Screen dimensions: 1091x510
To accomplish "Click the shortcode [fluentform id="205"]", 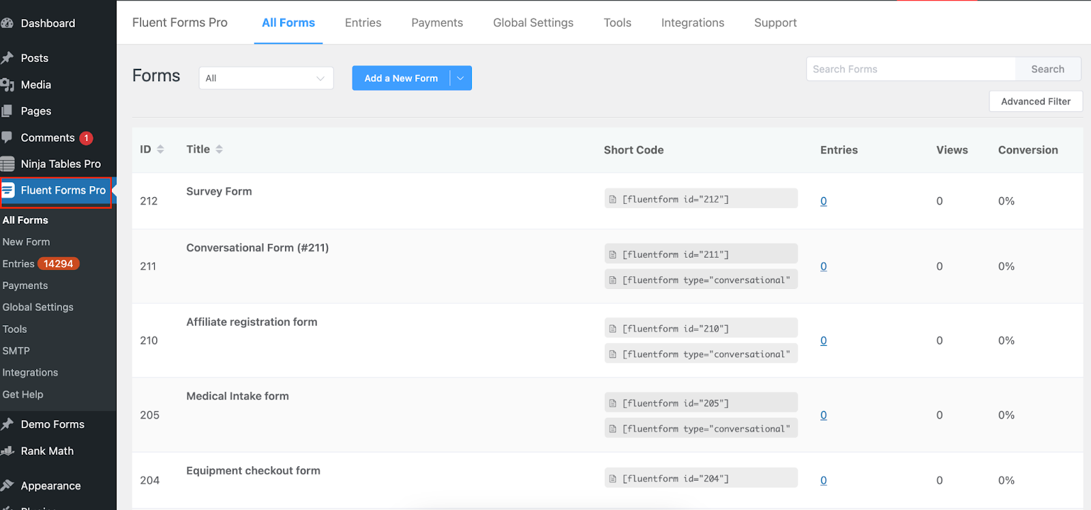I will [701, 402].
